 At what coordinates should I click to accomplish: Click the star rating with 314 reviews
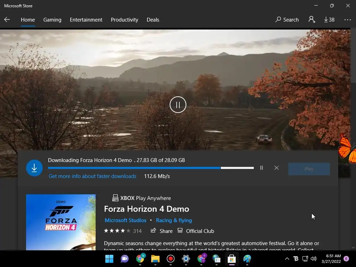123,231
